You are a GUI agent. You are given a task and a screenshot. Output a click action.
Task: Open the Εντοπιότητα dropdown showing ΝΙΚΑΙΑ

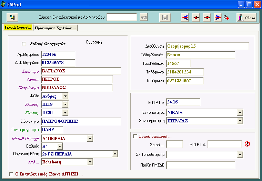(x=240, y=112)
